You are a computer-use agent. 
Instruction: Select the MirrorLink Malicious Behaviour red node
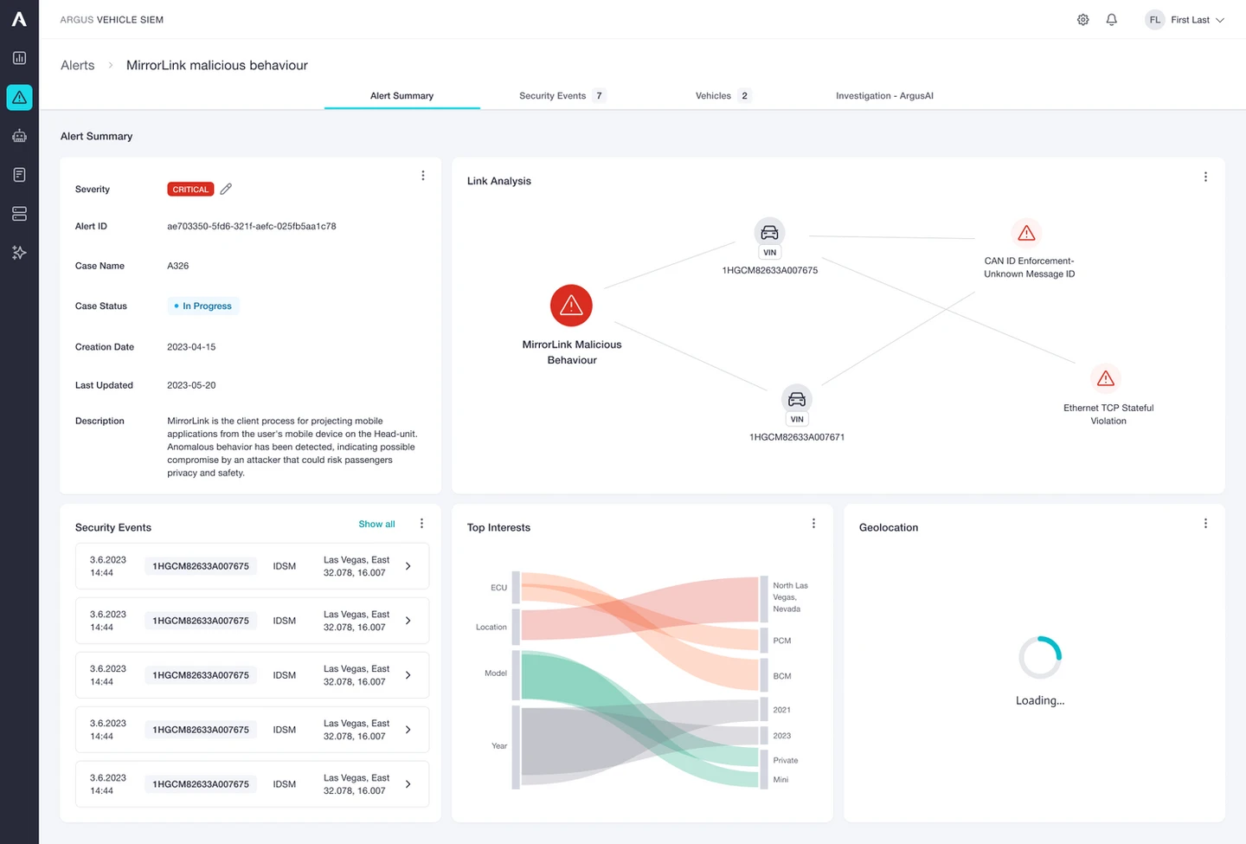pyautogui.click(x=571, y=306)
